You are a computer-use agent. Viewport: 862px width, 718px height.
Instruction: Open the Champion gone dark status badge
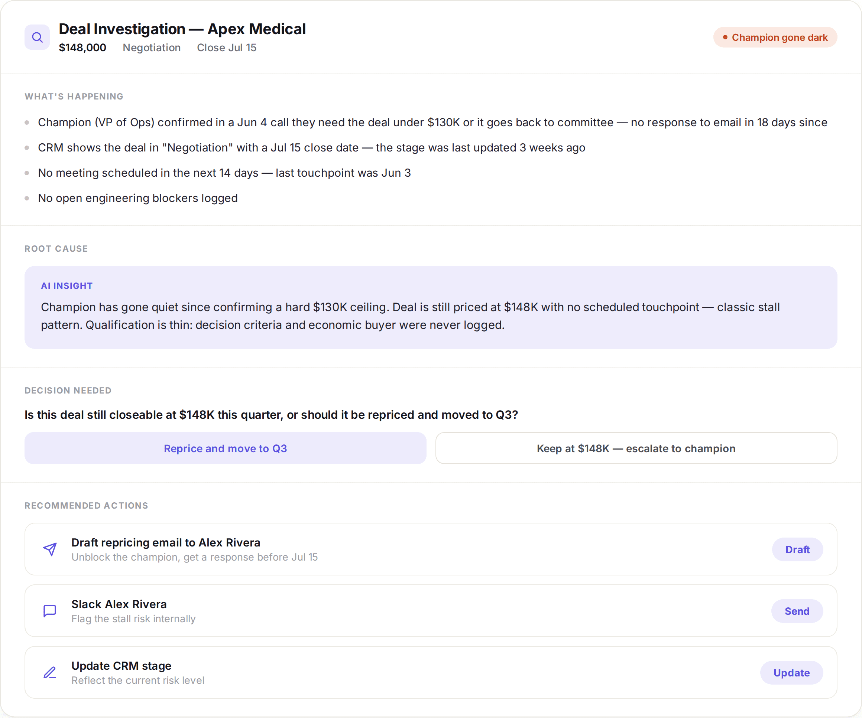click(x=775, y=37)
